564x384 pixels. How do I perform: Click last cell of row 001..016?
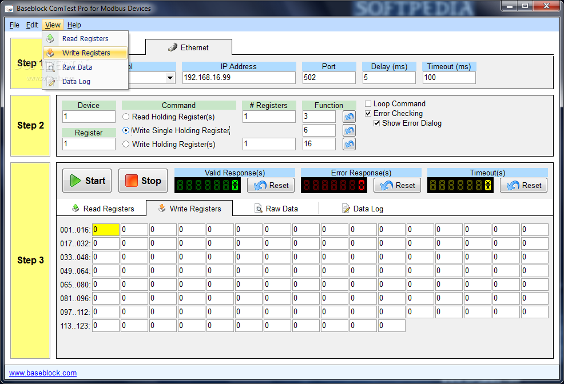[535, 230]
